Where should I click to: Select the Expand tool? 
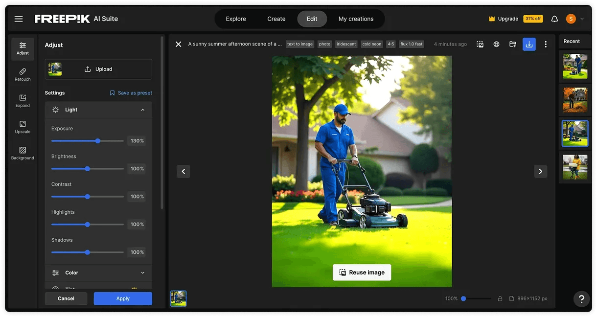(23, 101)
